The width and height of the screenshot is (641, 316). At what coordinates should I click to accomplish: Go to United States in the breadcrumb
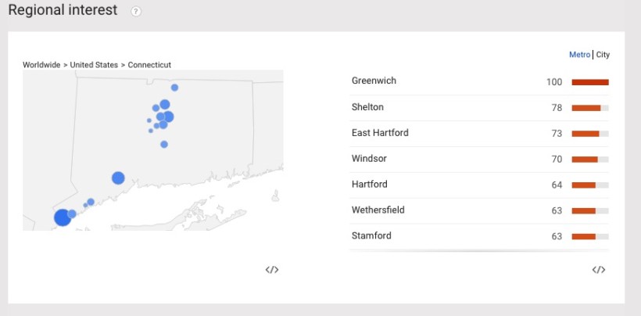tap(94, 65)
